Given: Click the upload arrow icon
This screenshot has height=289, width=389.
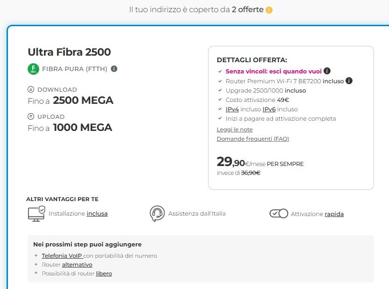Looking at the screenshot, I should tap(31, 116).
